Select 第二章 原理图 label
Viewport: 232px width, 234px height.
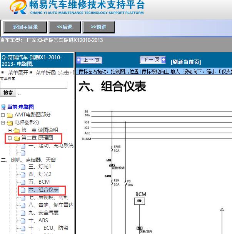(37, 138)
